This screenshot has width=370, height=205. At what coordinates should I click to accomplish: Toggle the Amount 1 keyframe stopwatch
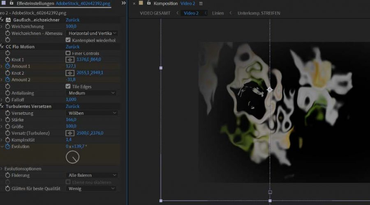tap(8, 66)
